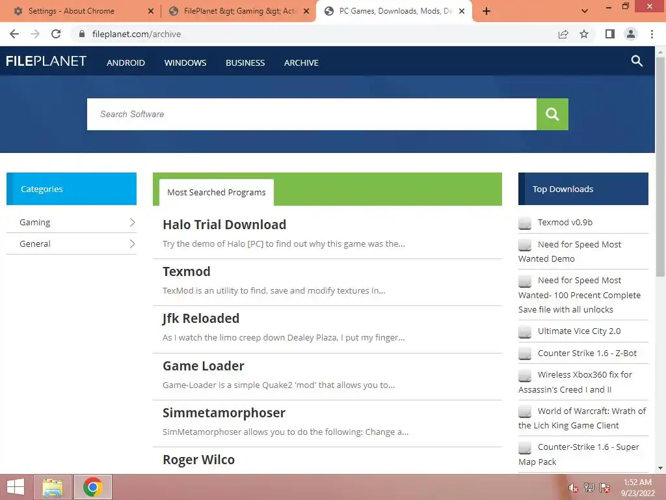Share this page icon in address bar
The height and width of the screenshot is (500, 666).
[x=563, y=34]
